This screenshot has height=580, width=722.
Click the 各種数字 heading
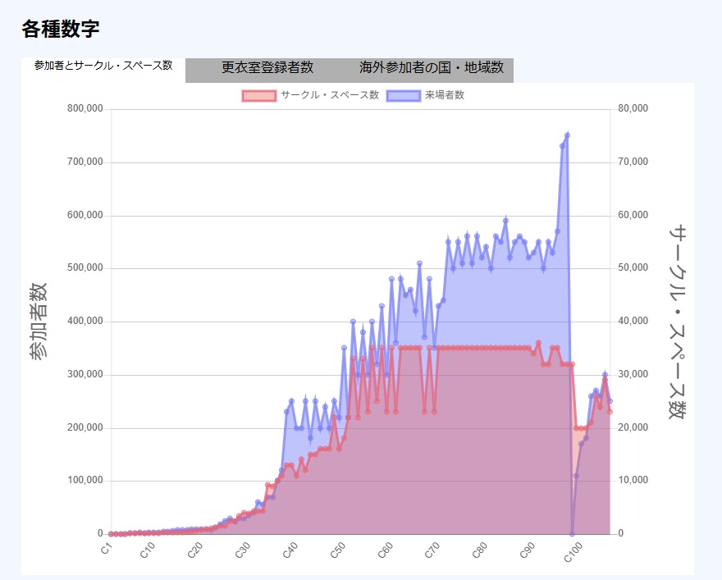[x=61, y=29]
